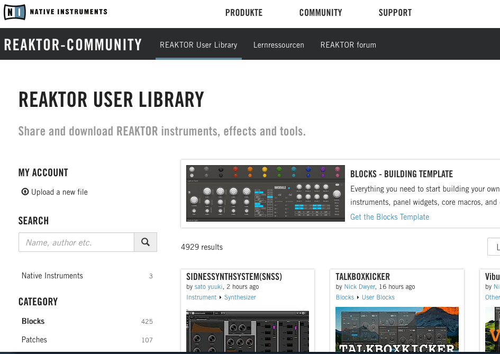Select the Blocks category
The image size is (500, 354).
pos(33,321)
